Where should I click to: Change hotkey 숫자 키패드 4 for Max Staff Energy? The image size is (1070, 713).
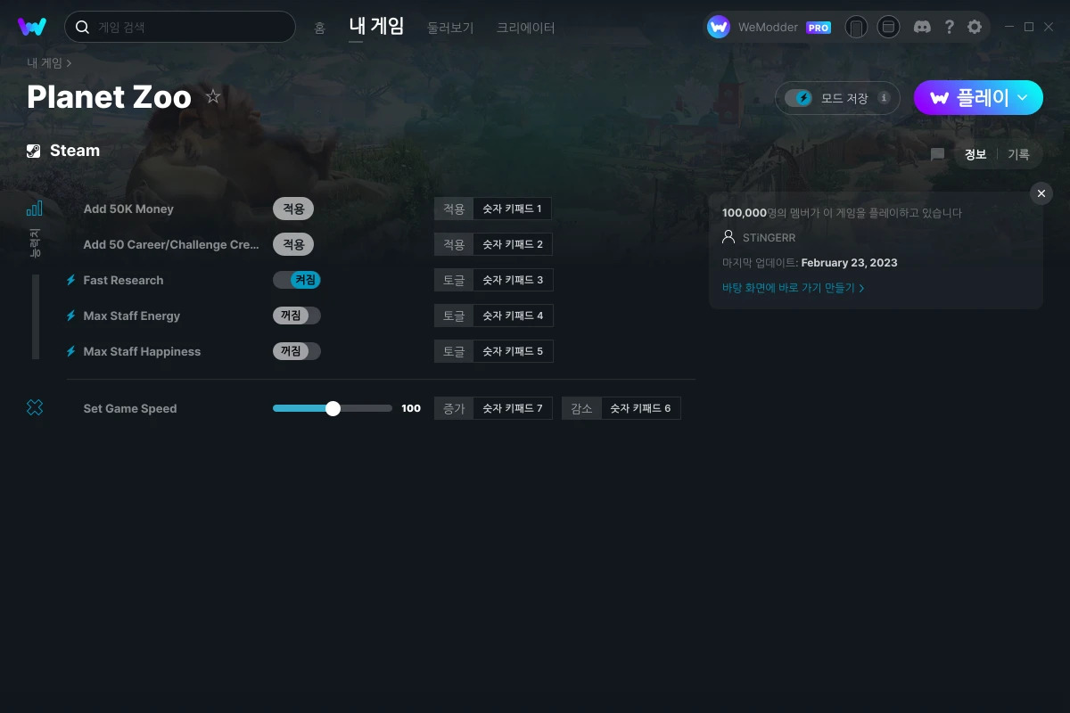click(x=513, y=316)
